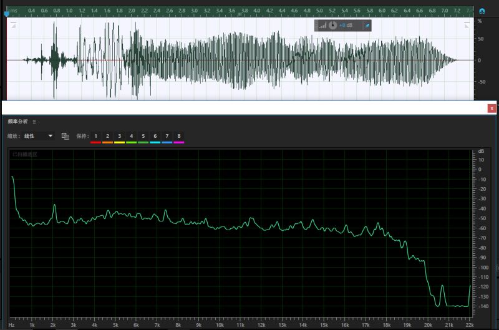Viewport: 499px width, 330px height.
Task: Grab the HUD drag grip handle
Action: 316,26
